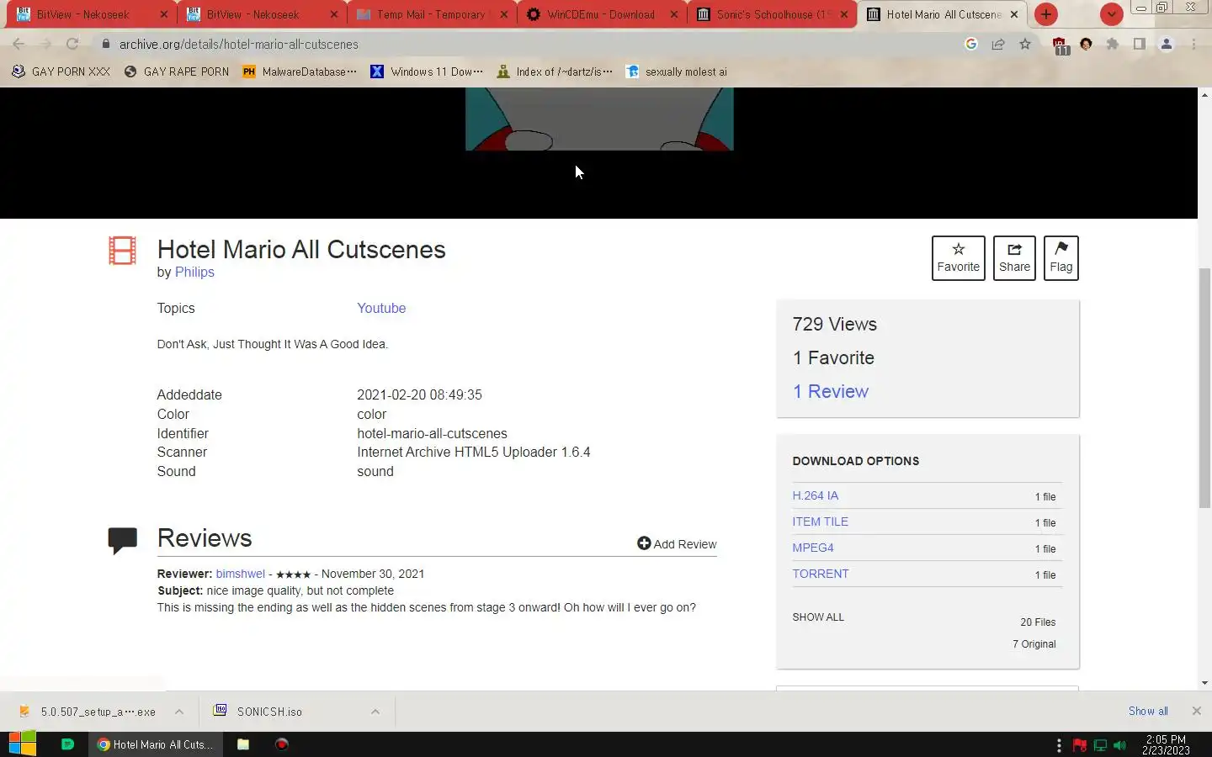Download the H.264 IA file
The height and width of the screenshot is (757, 1212).
pyautogui.click(x=815, y=495)
